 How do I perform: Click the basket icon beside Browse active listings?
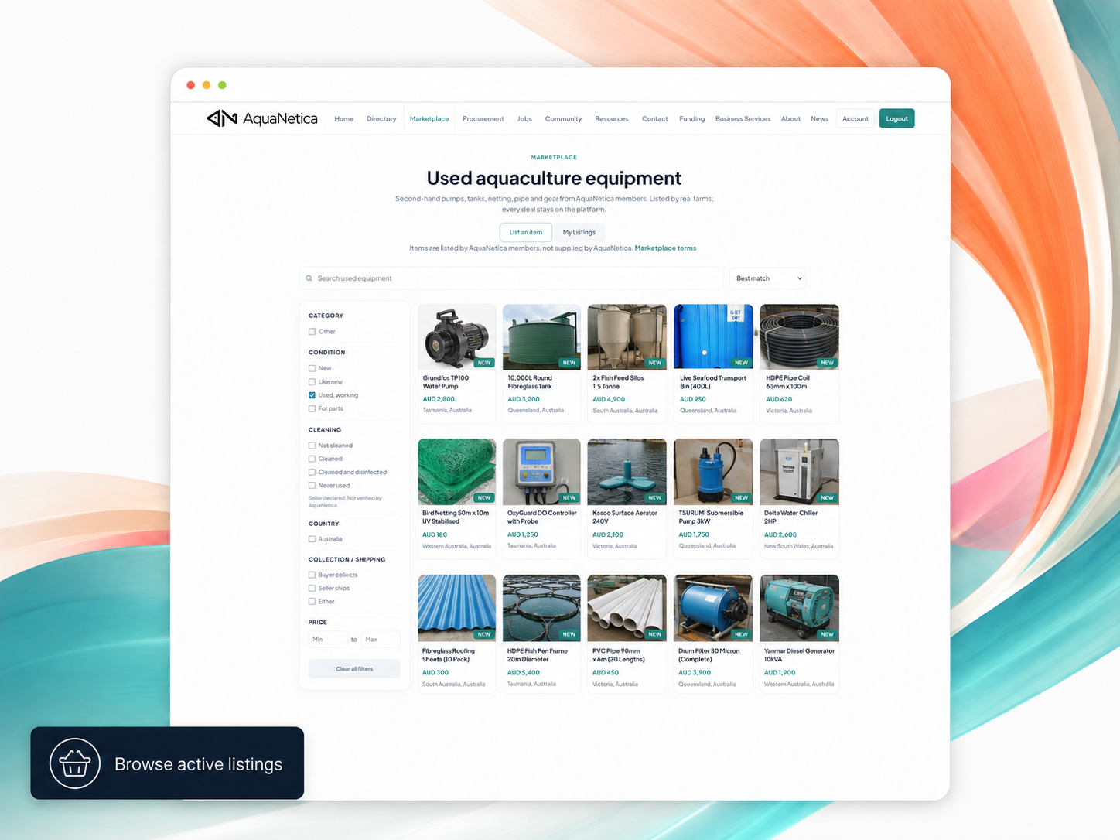click(x=75, y=763)
